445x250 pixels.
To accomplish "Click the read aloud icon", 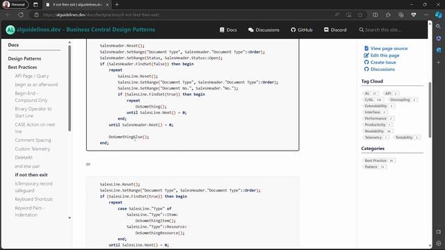I will [337, 15].
